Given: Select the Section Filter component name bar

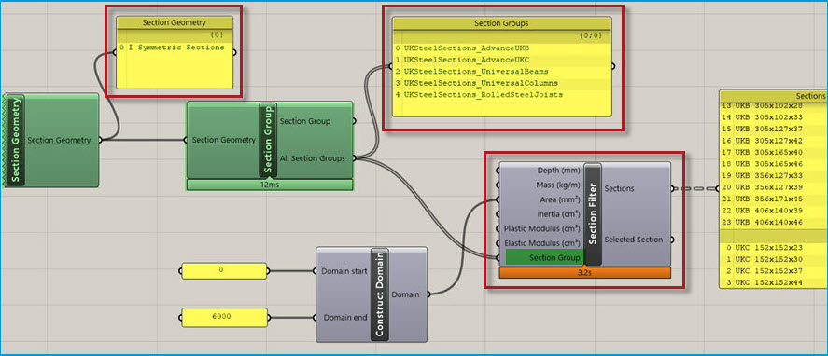Looking at the screenshot, I should point(593,214).
